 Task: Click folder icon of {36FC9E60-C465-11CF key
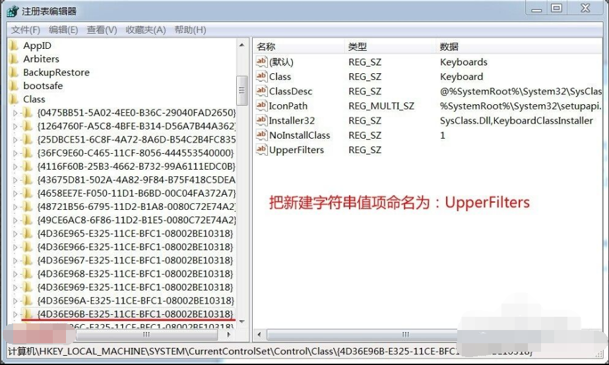(27, 152)
